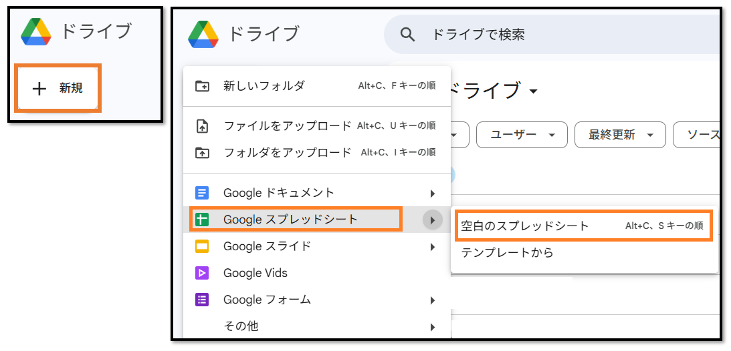Image resolution: width=731 pixels, height=351 pixels.
Task: Select 空白のスプレッドシート option
Action: [524, 226]
